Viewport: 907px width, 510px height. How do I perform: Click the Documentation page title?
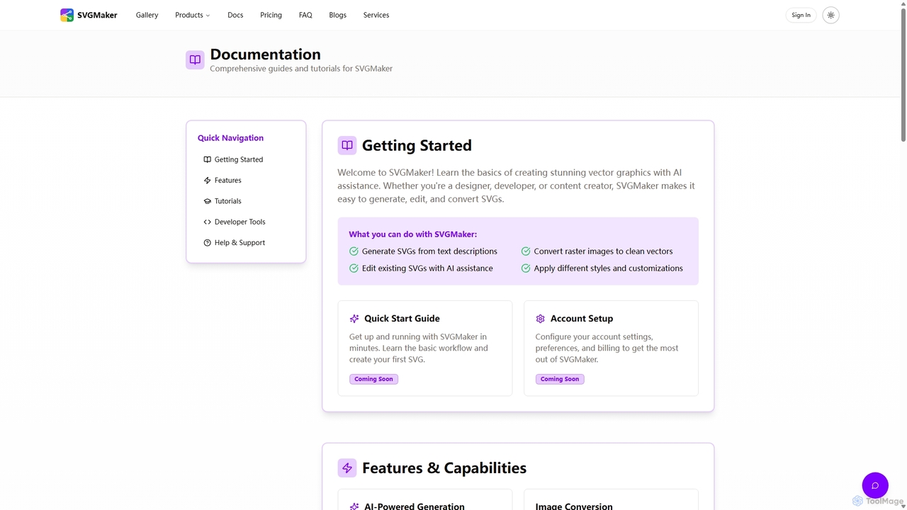click(265, 55)
